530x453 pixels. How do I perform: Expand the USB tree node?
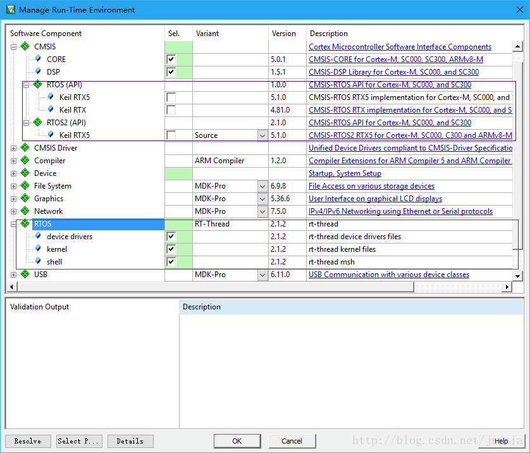13,275
